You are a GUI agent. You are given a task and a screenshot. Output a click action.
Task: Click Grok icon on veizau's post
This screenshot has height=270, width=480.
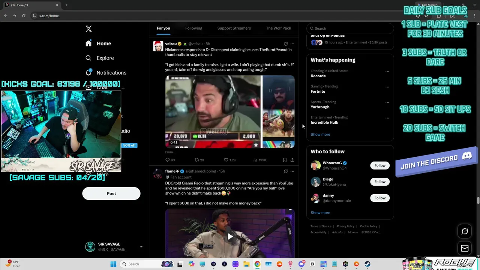click(285, 44)
